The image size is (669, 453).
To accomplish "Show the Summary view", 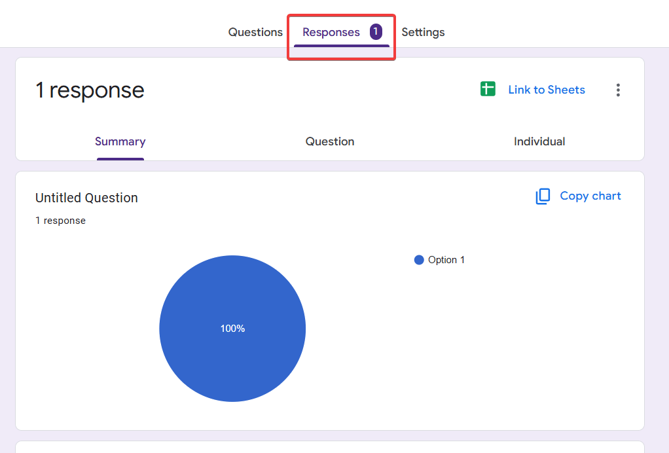I will click(x=120, y=141).
